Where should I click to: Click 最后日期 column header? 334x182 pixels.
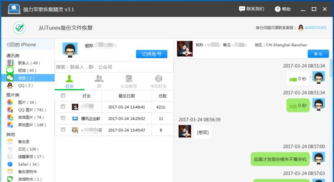point(127,96)
